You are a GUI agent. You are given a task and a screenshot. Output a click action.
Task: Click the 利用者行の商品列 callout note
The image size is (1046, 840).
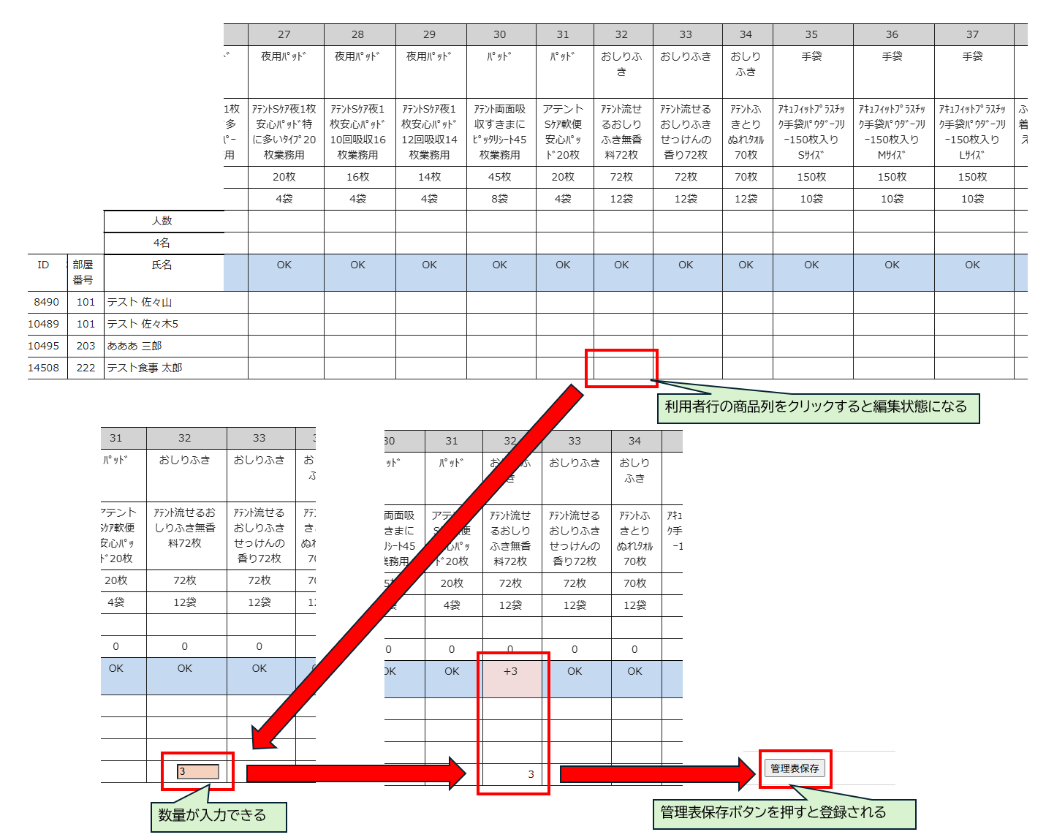[816, 407]
